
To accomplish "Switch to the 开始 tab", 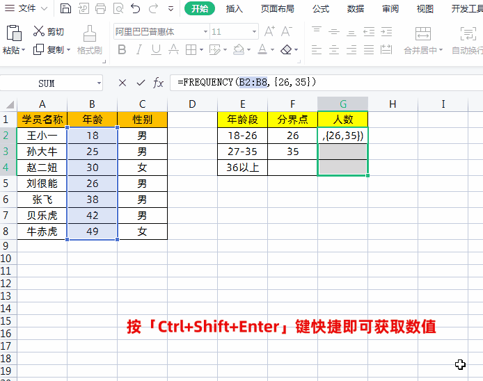I will coord(200,8).
